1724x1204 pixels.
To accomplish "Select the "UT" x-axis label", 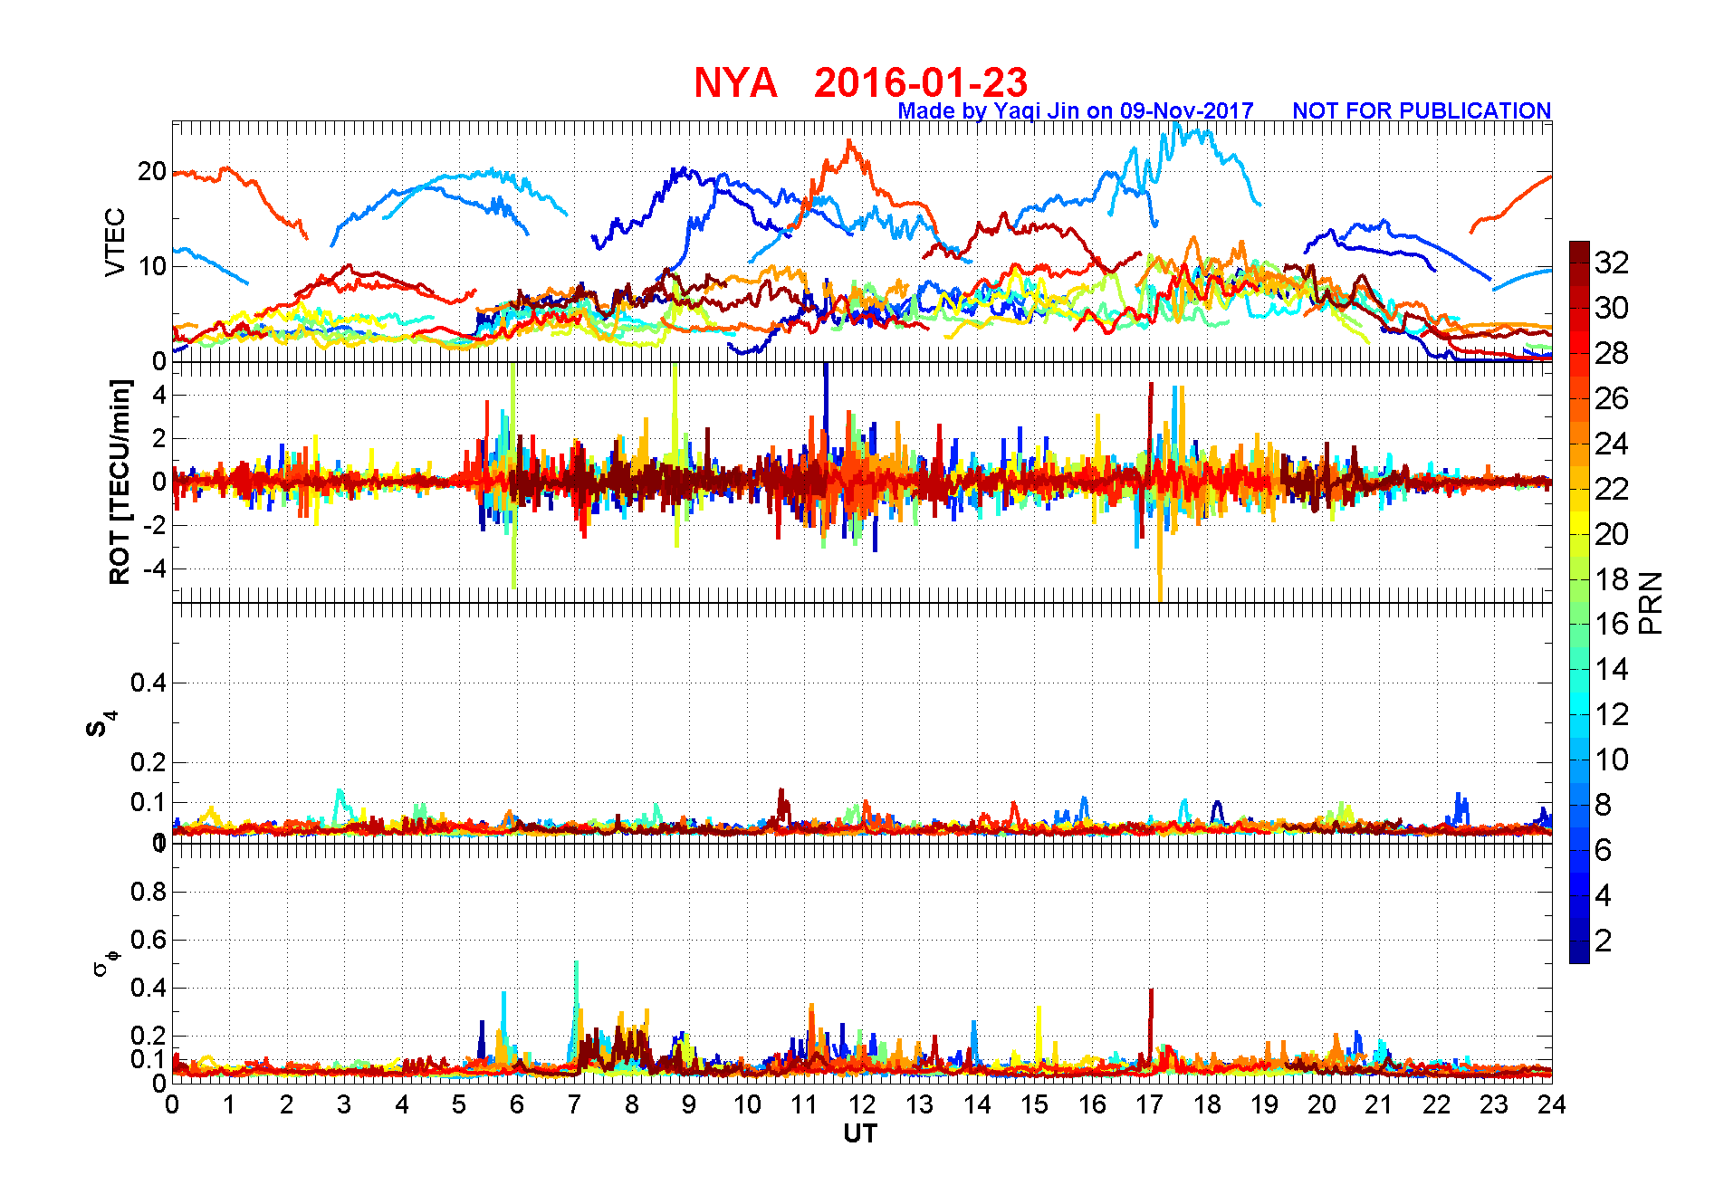I will click(860, 1133).
